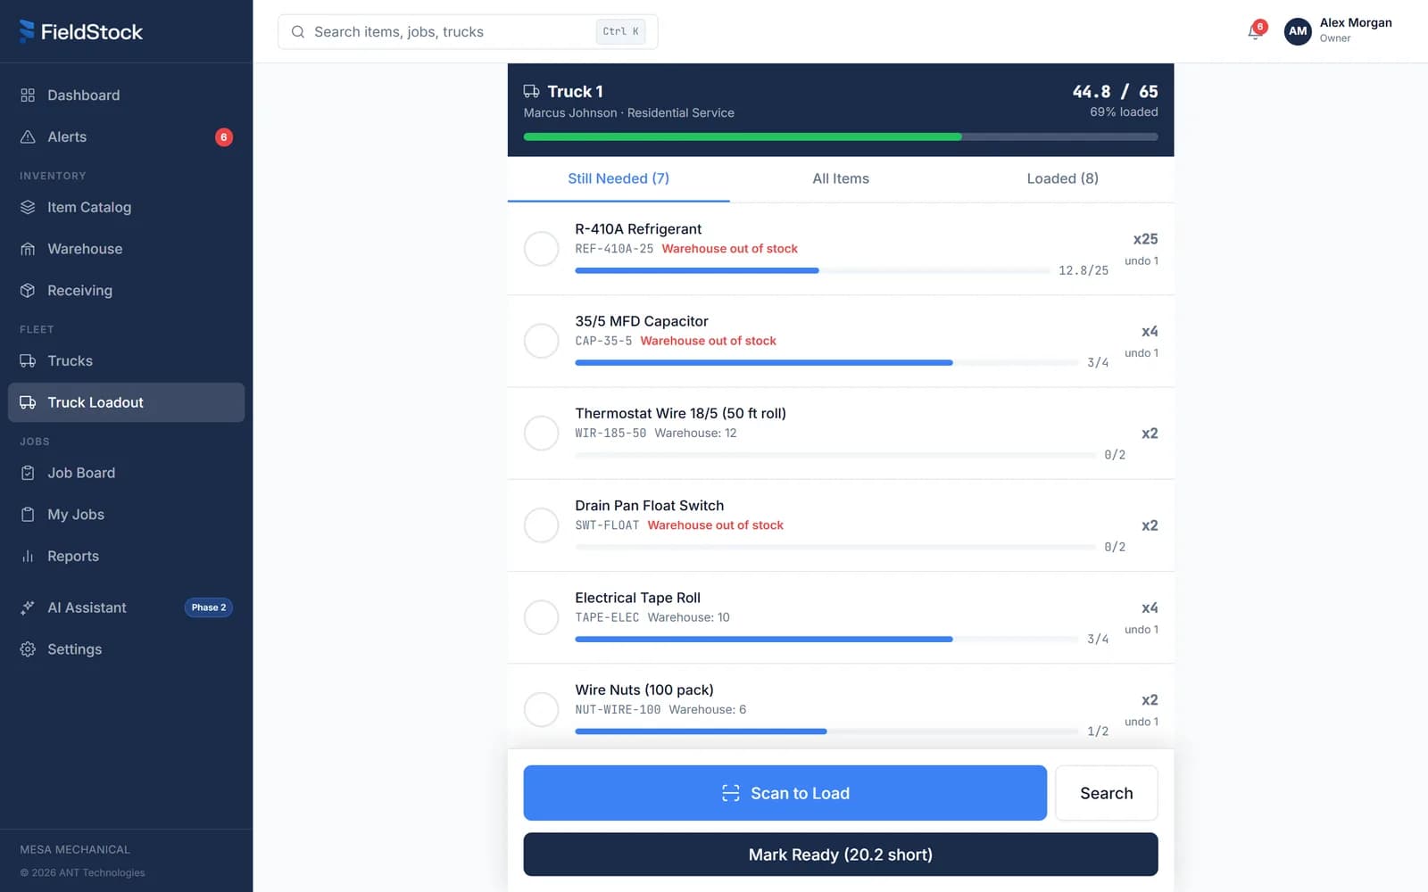1428x892 pixels.
Task: Click the Item Catalog layers icon
Action: point(28,207)
